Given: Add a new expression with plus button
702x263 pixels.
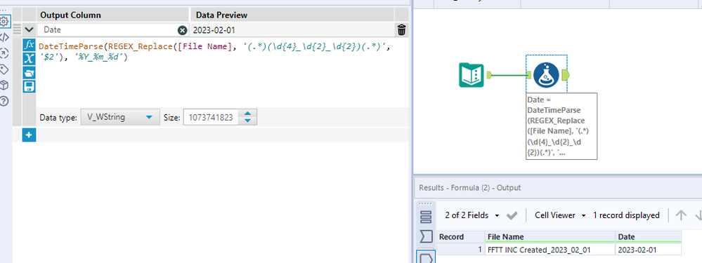Looking at the screenshot, I should coord(29,135).
